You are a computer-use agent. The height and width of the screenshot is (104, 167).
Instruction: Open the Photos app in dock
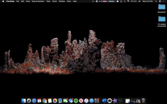coord(55,101)
